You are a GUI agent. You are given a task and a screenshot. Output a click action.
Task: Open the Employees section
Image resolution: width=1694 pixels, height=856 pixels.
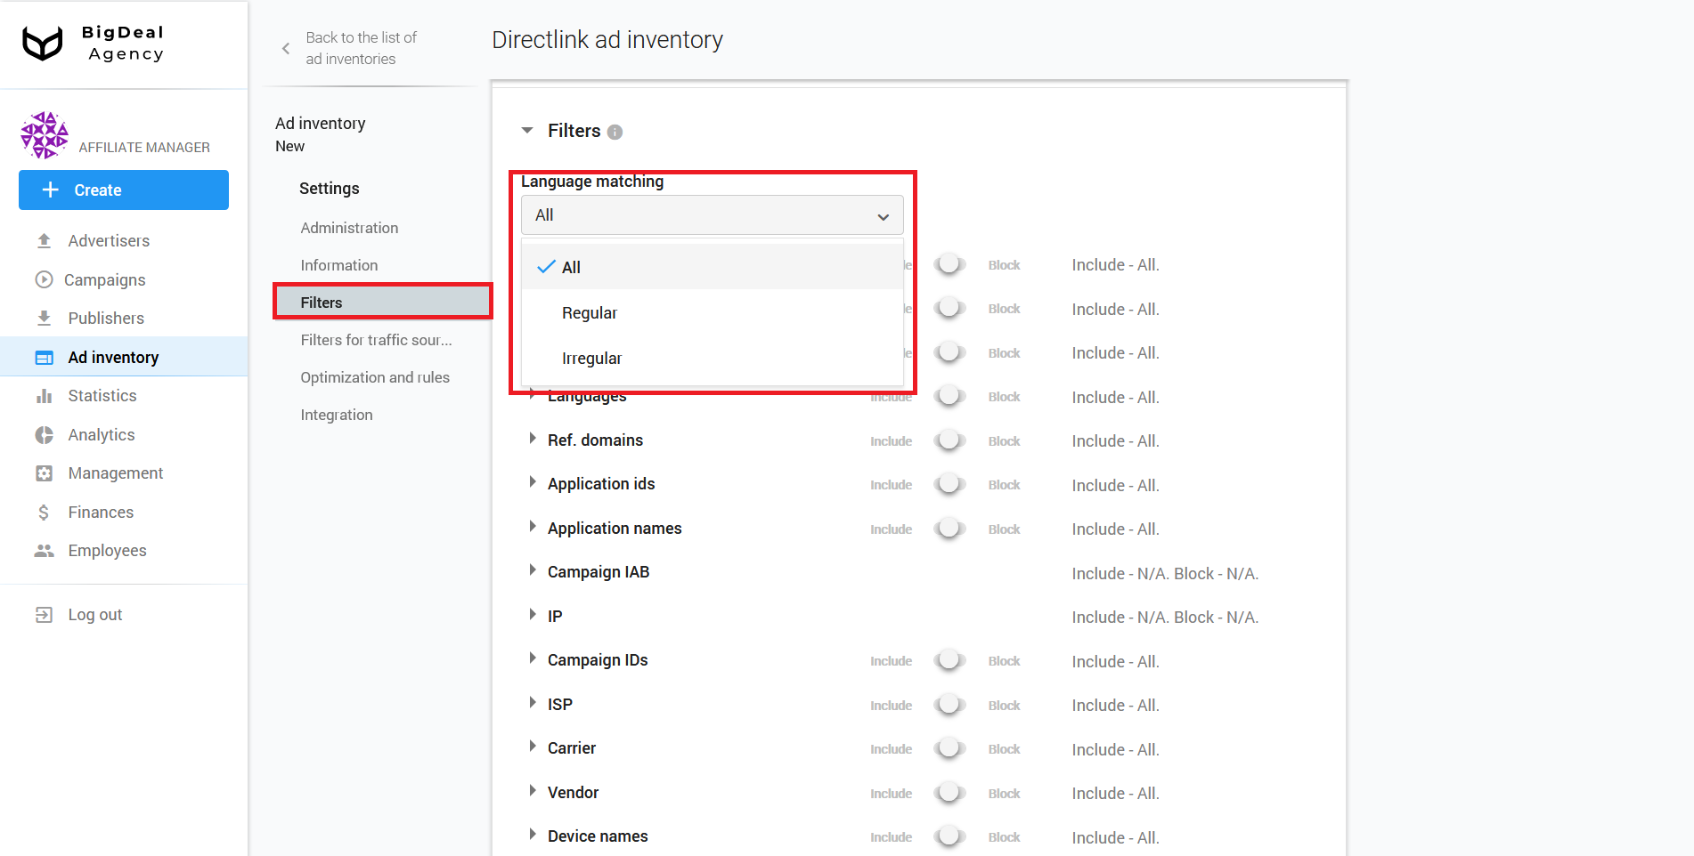pos(107,550)
